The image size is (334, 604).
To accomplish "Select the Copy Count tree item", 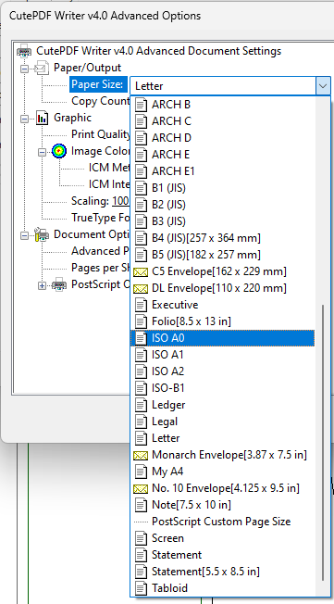I will 101,101.
